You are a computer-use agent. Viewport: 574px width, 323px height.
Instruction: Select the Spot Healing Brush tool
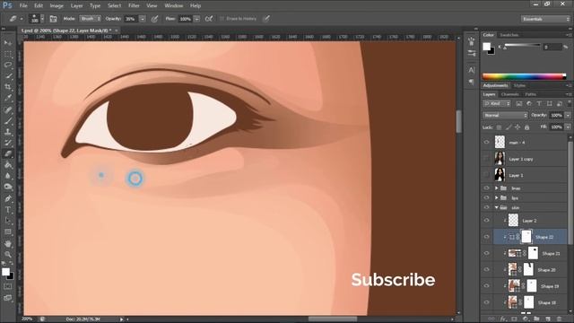click(x=8, y=109)
